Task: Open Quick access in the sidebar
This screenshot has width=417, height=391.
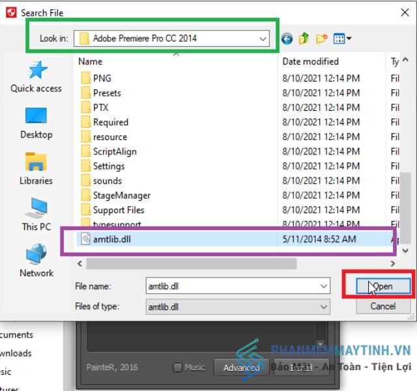Action: 36,77
